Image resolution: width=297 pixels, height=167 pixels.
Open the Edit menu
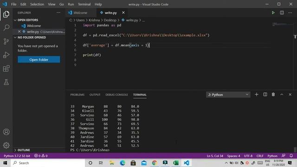pyautogui.click(x=23, y=4)
